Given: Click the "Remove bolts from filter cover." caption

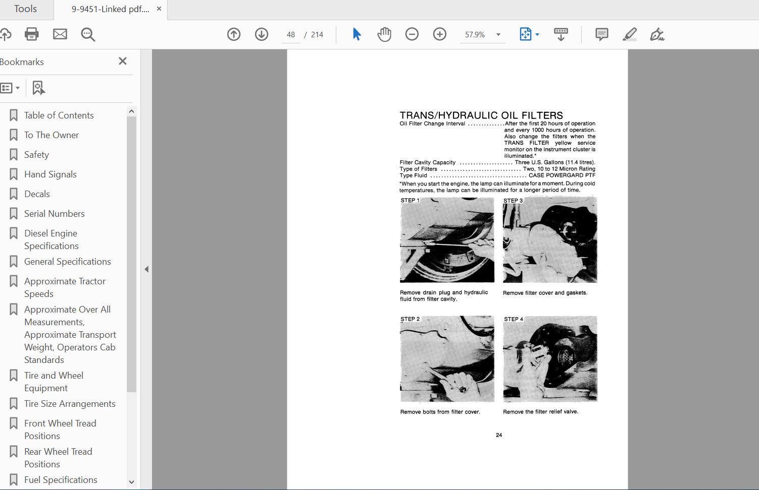Looking at the screenshot, I should pyautogui.click(x=440, y=412).
